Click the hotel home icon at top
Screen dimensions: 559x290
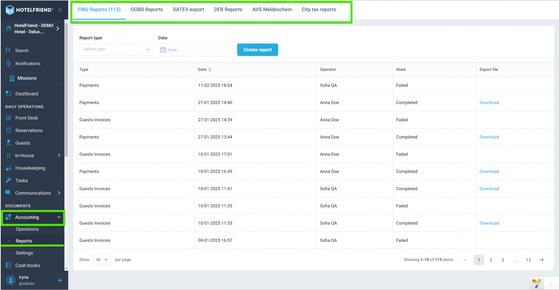click(x=9, y=29)
